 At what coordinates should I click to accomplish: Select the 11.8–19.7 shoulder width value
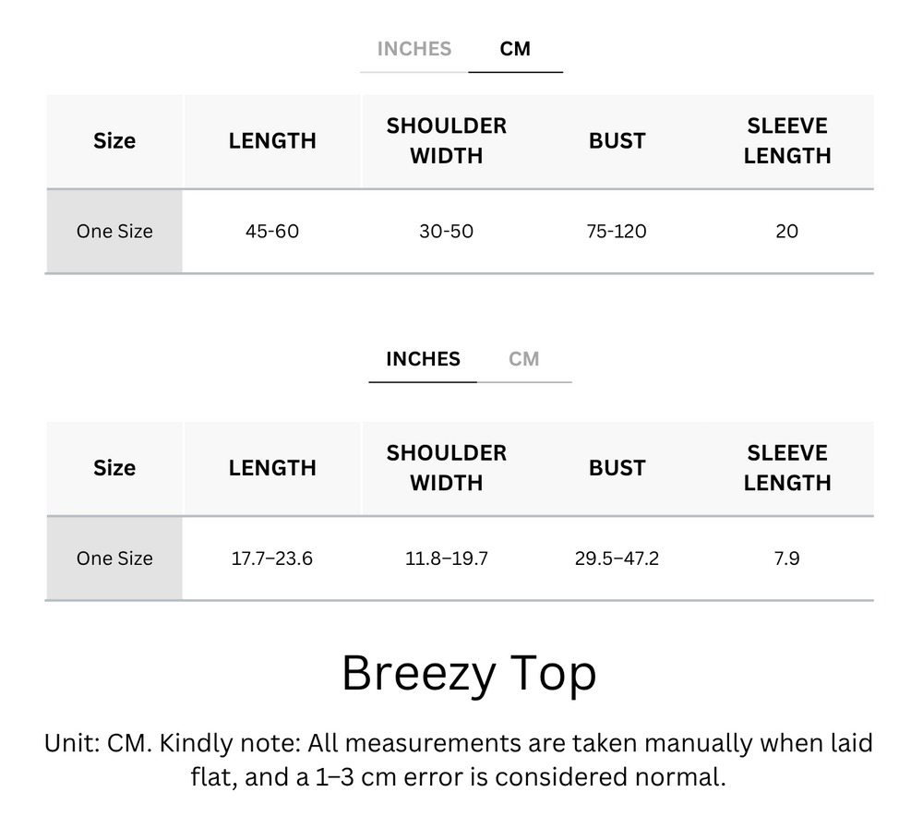point(446,558)
